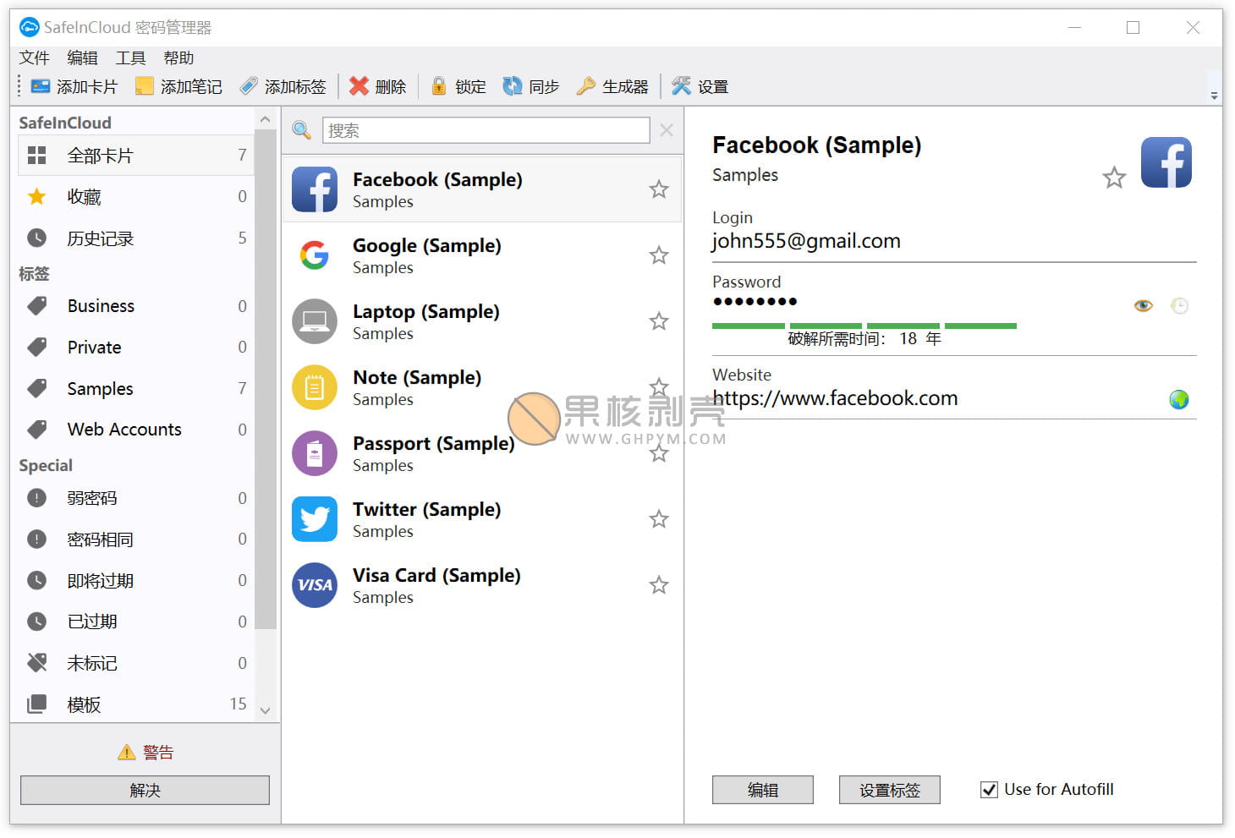1235x838 pixels.
Task: Open the 帮助 menu
Action: click(178, 58)
